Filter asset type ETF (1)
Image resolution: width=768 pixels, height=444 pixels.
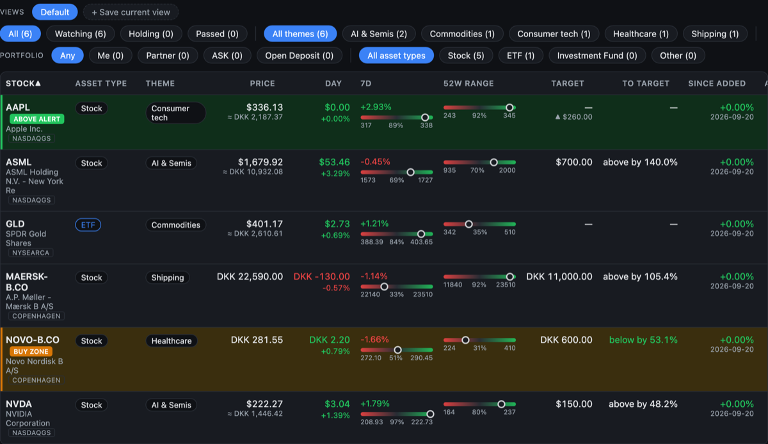(521, 56)
